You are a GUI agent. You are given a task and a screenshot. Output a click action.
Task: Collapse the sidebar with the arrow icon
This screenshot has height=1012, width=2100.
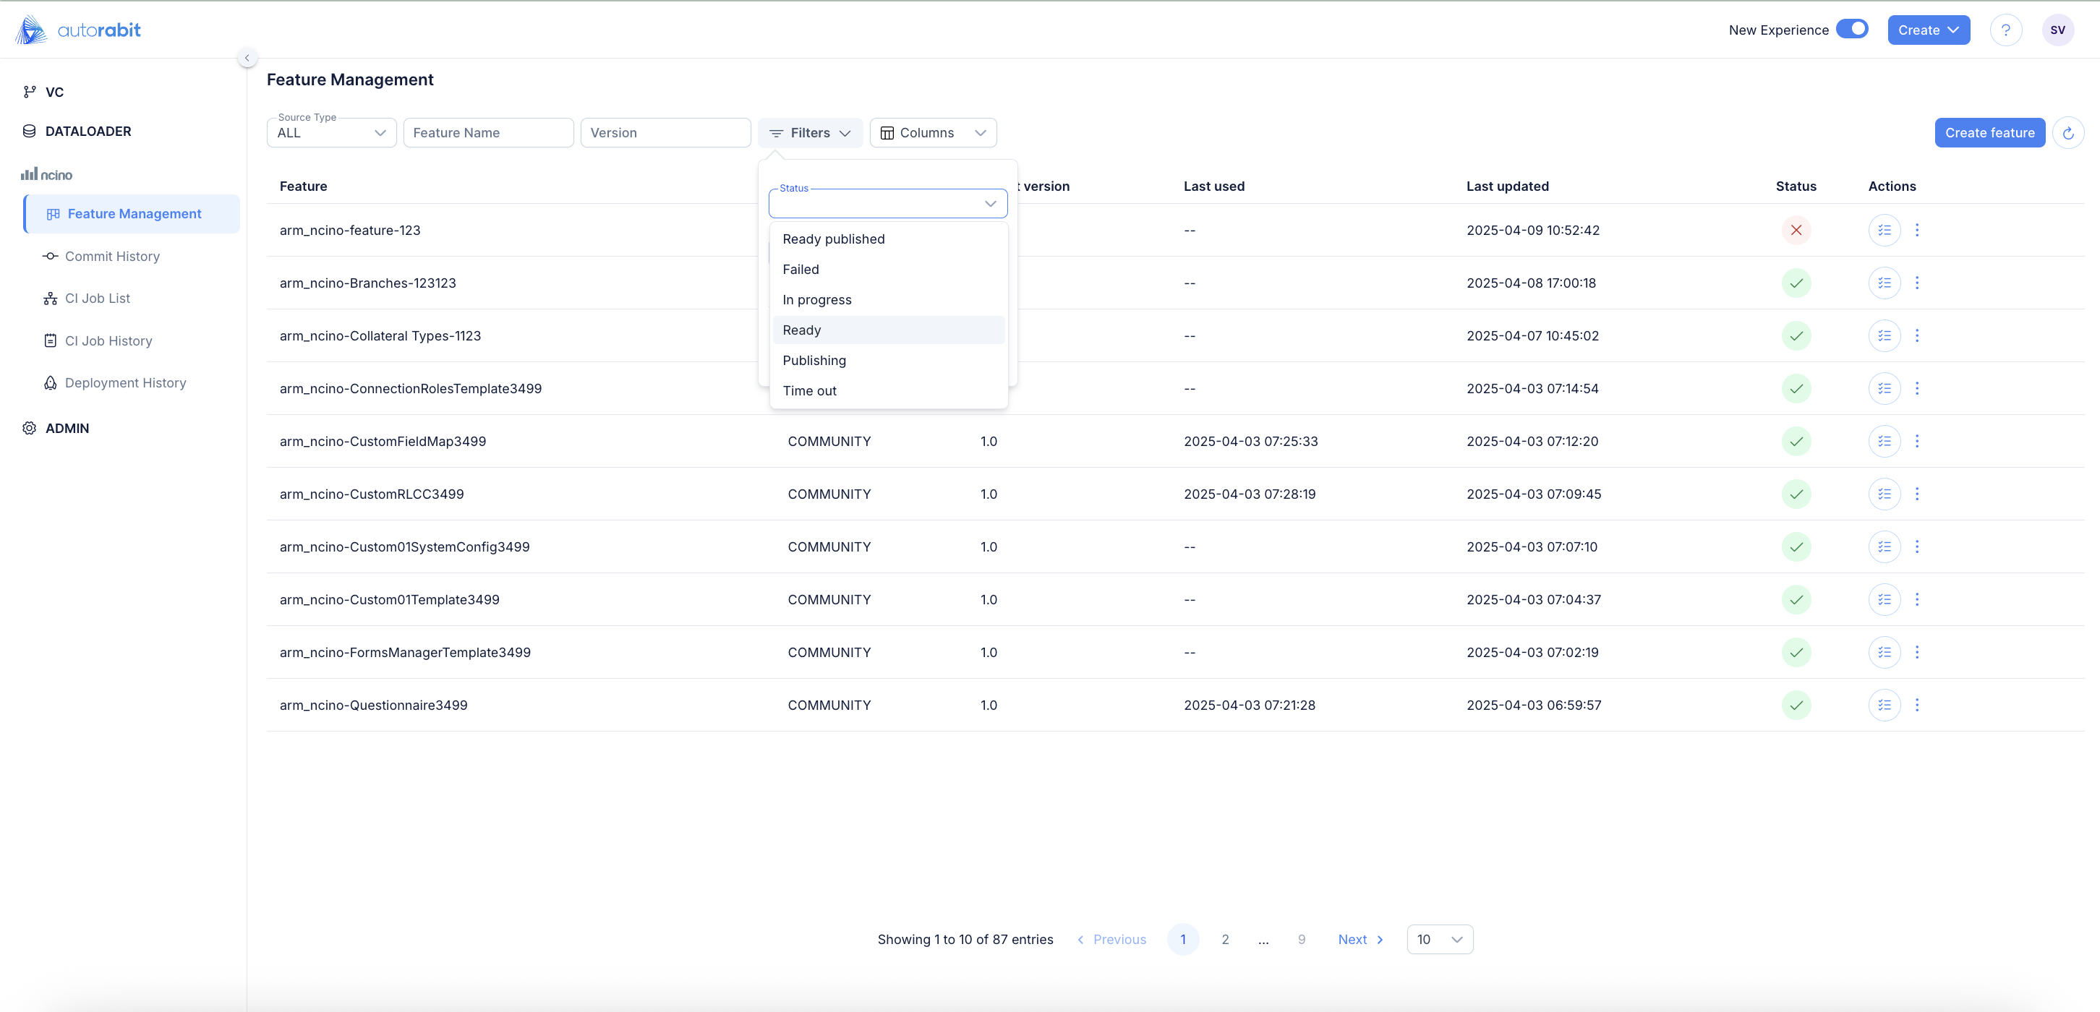[247, 58]
